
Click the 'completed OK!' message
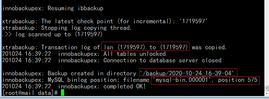tap(125, 87)
